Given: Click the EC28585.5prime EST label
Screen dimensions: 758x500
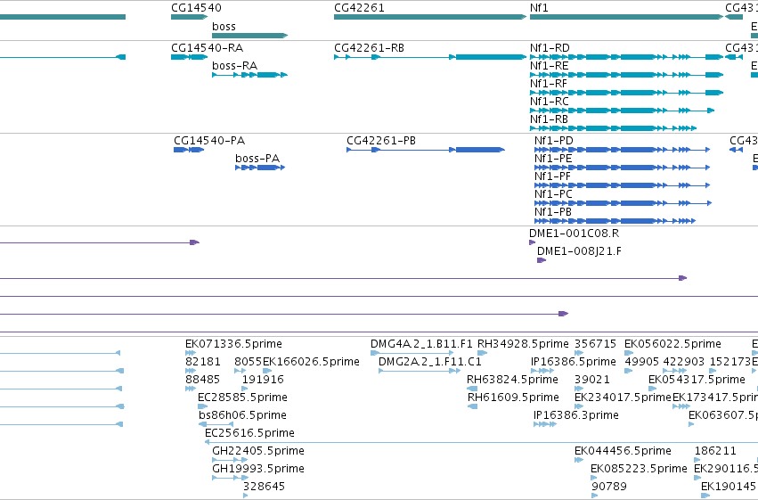Looking at the screenshot, I should click(242, 398).
